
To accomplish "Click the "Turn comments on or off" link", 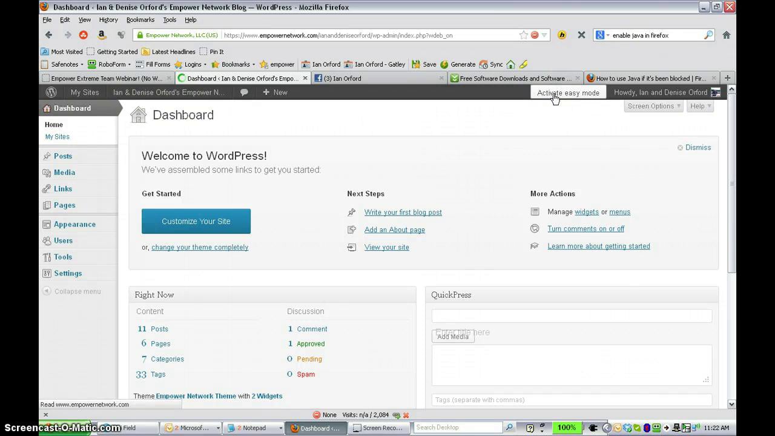I will [x=586, y=229].
